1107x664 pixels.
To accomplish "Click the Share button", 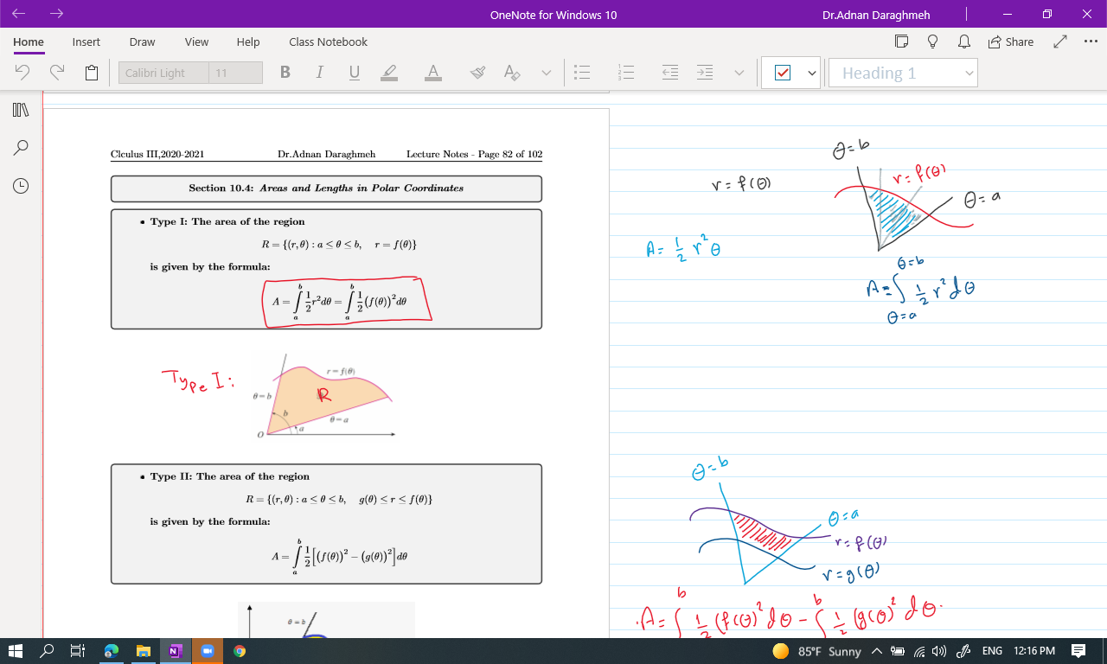I will (x=1010, y=41).
